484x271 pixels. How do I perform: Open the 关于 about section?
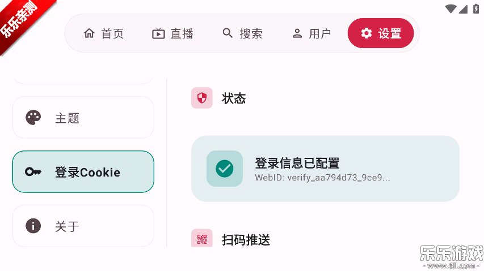click(x=83, y=226)
